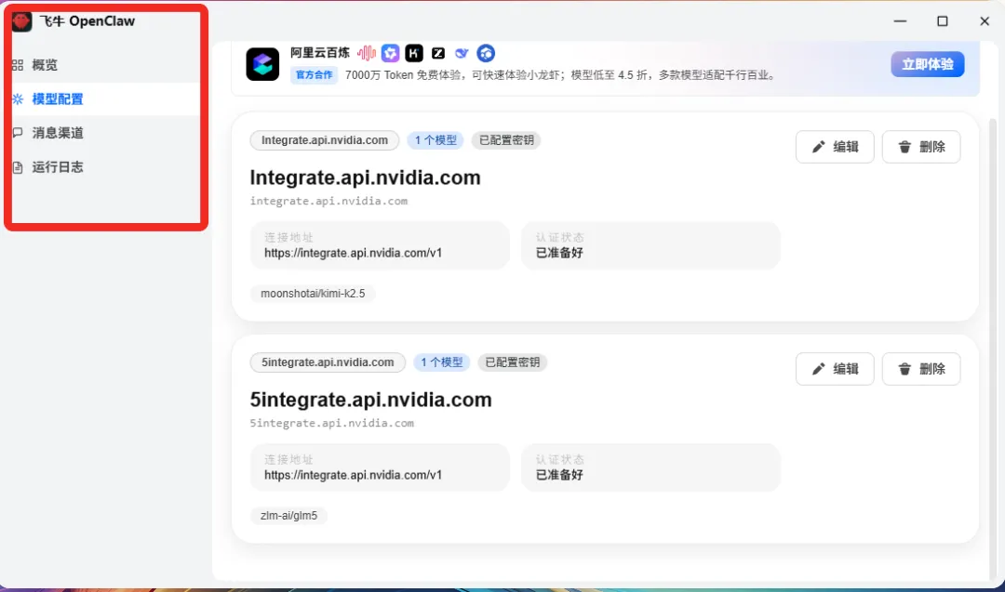Click 1 个模型 badge on 5integrate card
The width and height of the screenshot is (1005, 592).
click(442, 362)
